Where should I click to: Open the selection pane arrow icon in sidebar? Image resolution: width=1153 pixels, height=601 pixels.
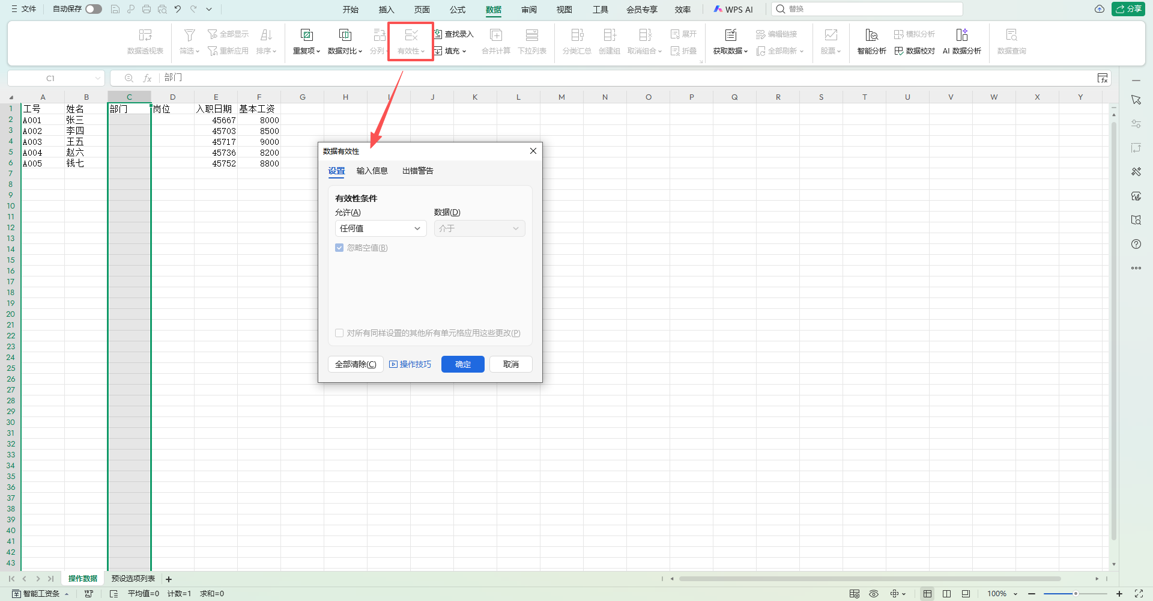click(1136, 100)
